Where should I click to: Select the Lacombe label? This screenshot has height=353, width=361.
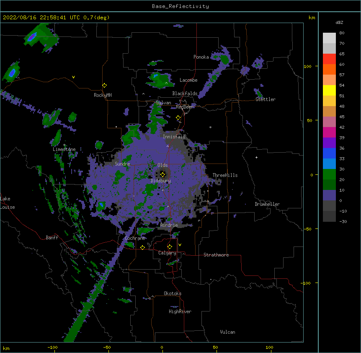pos(188,80)
